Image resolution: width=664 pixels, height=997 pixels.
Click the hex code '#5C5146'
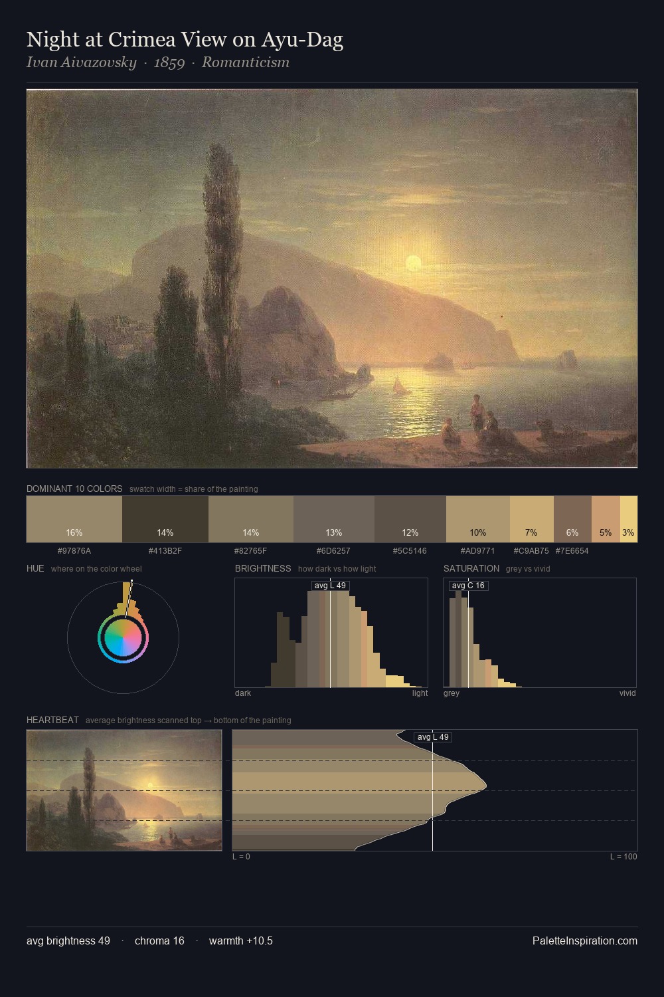[x=410, y=551]
